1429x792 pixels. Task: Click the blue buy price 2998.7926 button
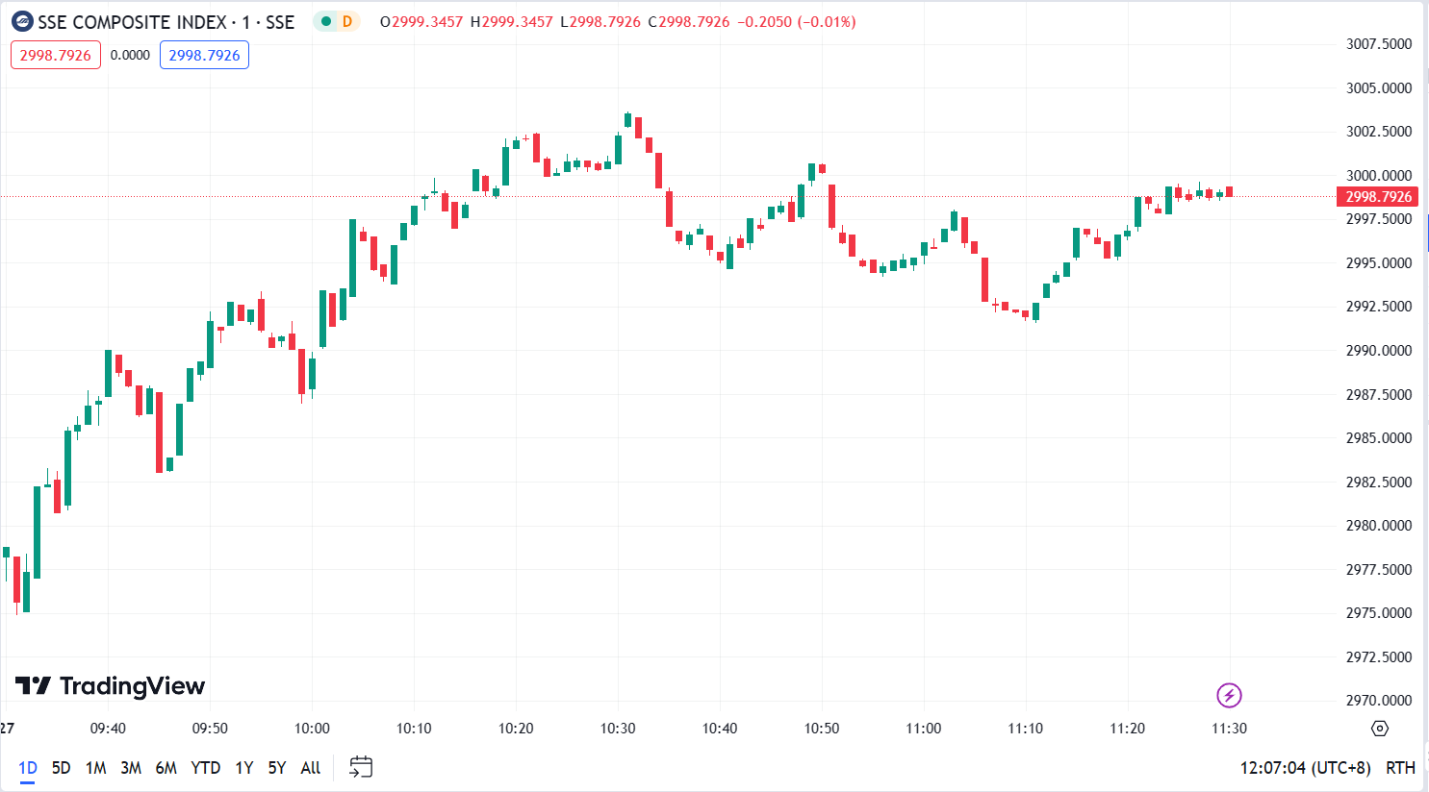(x=204, y=55)
